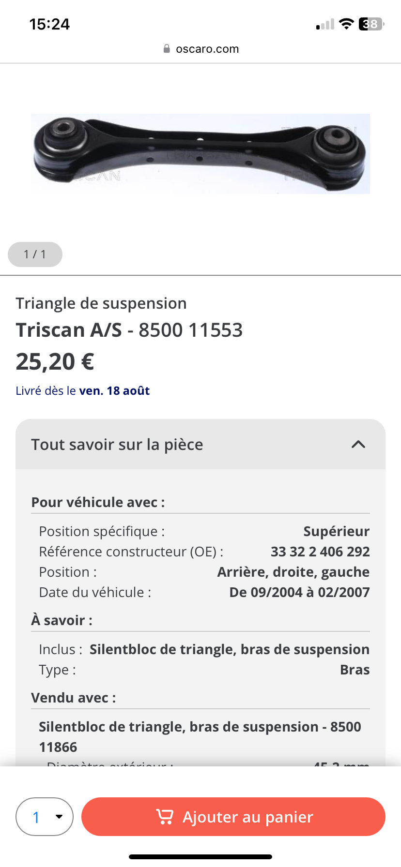This screenshot has height=867, width=401.
Task: Tap the OE reference 33 32 2 406 292
Action: pos(320,552)
